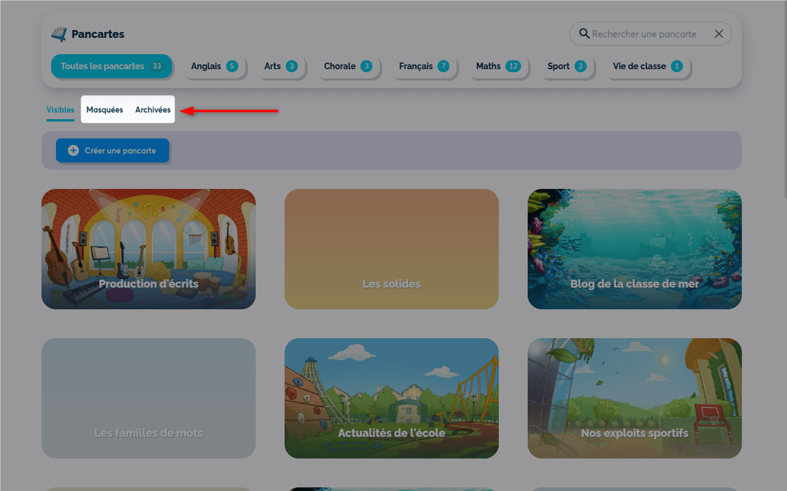Click the Créer une pancarte button
The width and height of the screenshot is (787, 491).
pos(113,150)
